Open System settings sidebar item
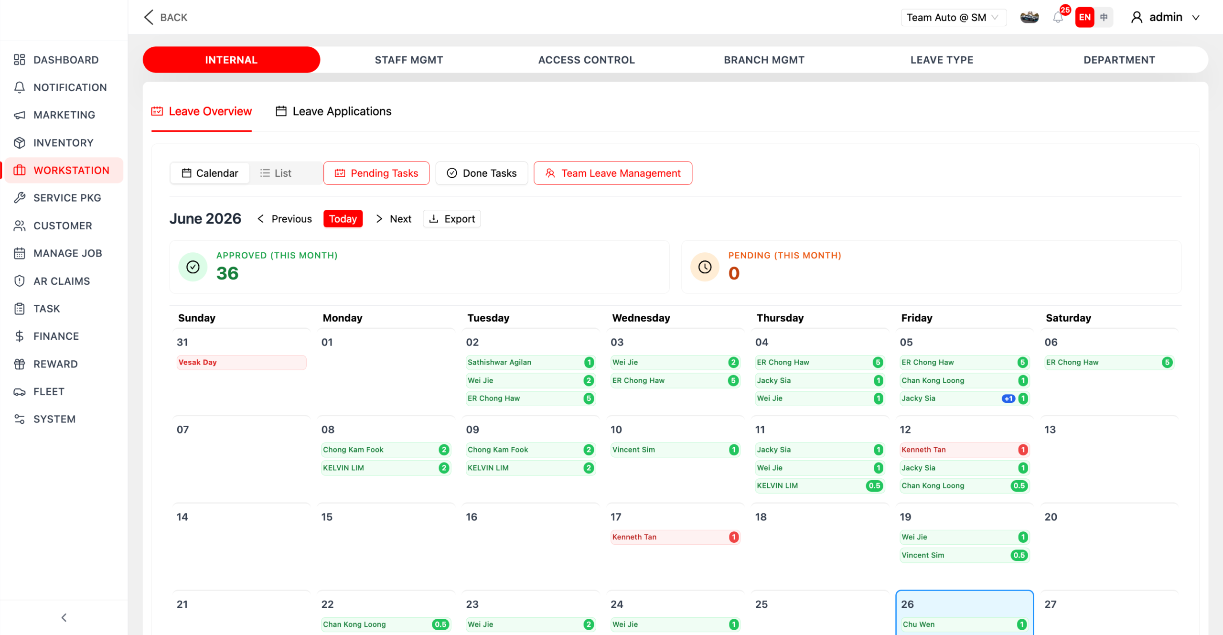The height and width of the screenshot is (635, 1223). pyautogui.click(x=64, y=419)
